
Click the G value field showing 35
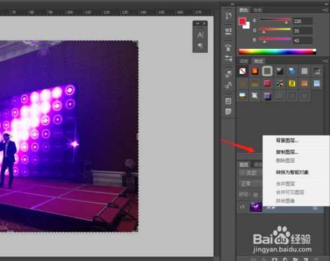tap(303, 31)
